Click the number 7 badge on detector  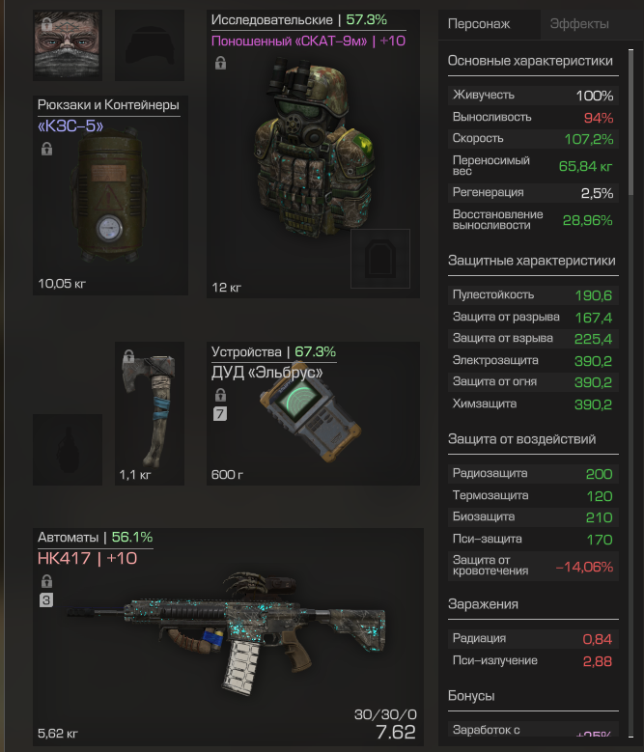pos(220,414)
